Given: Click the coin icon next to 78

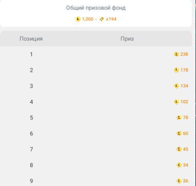Looking at the screenshot, I should 179,118.
